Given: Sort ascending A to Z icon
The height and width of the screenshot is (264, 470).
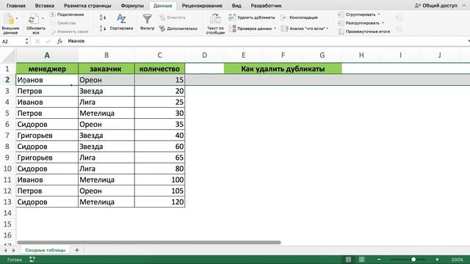Looking at the screenshot, I should pyautogui.click(x=103, y=18).
